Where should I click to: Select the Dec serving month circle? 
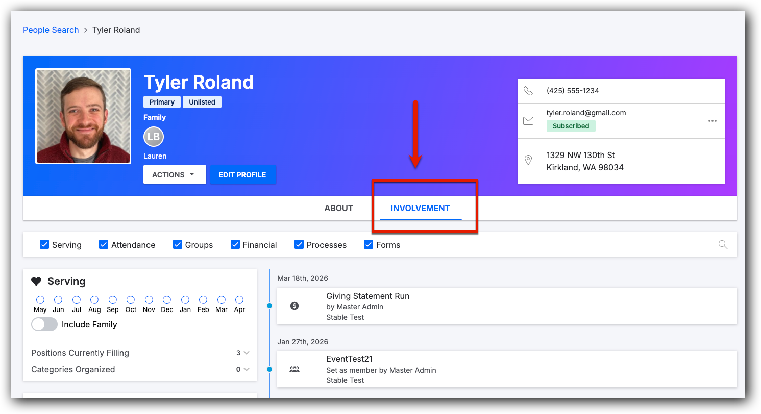[167, 300]
